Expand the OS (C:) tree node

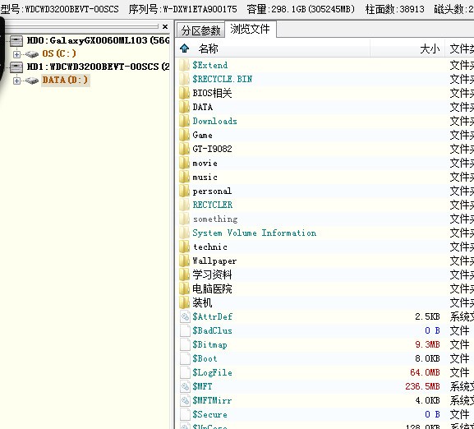[16, 54]
